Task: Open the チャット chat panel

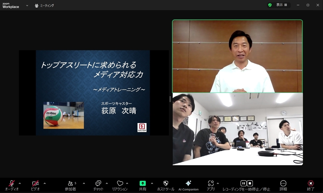Action: click(x=98, y=185)
